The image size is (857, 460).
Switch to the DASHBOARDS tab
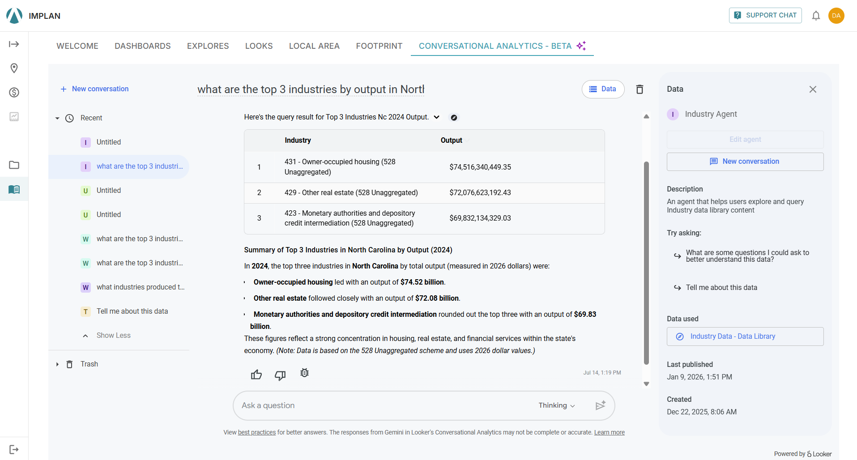pos(143,46)
